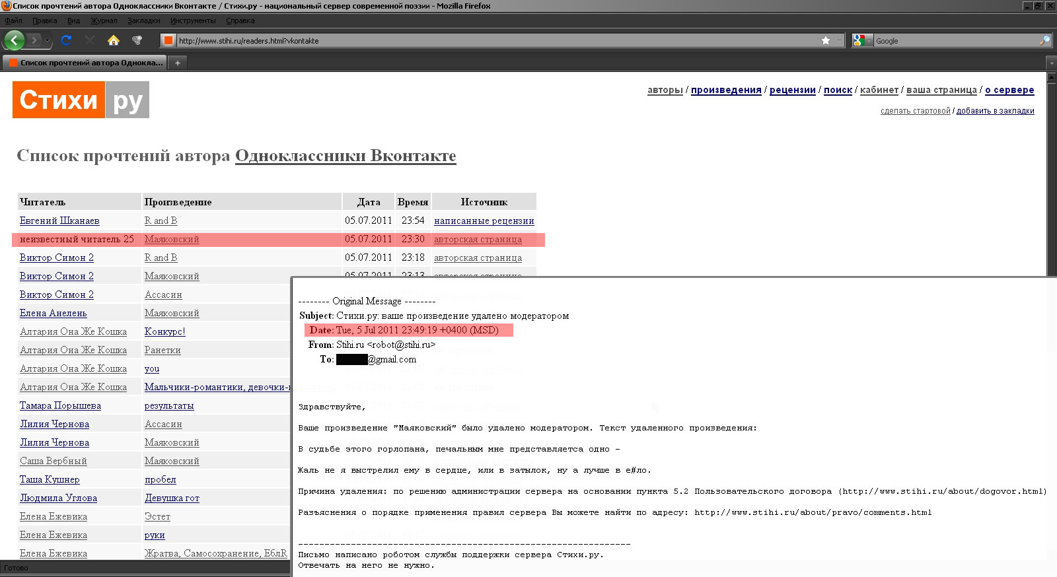Click the Stop loading X icon
The image size is (1057, 577).
[x=90, y=40]
